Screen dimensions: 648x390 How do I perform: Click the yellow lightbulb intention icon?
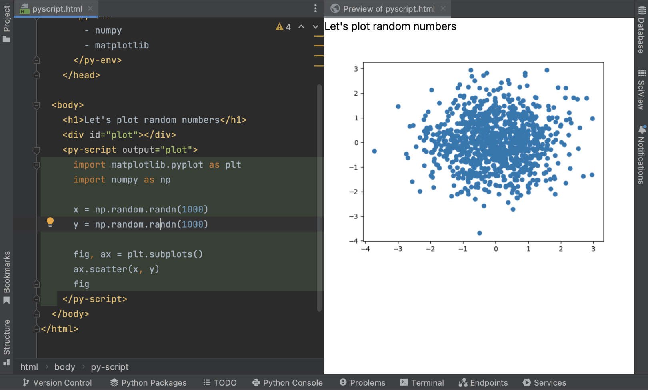[50, 222]
